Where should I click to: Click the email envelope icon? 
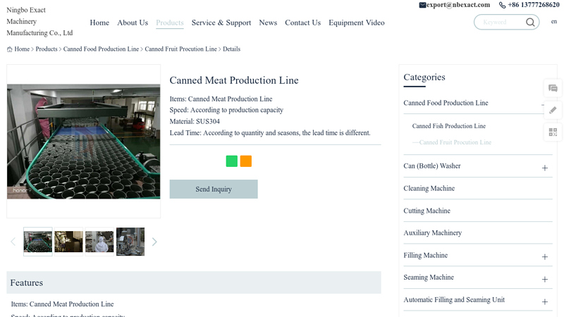pyautogui.click(x=422, y=5)
